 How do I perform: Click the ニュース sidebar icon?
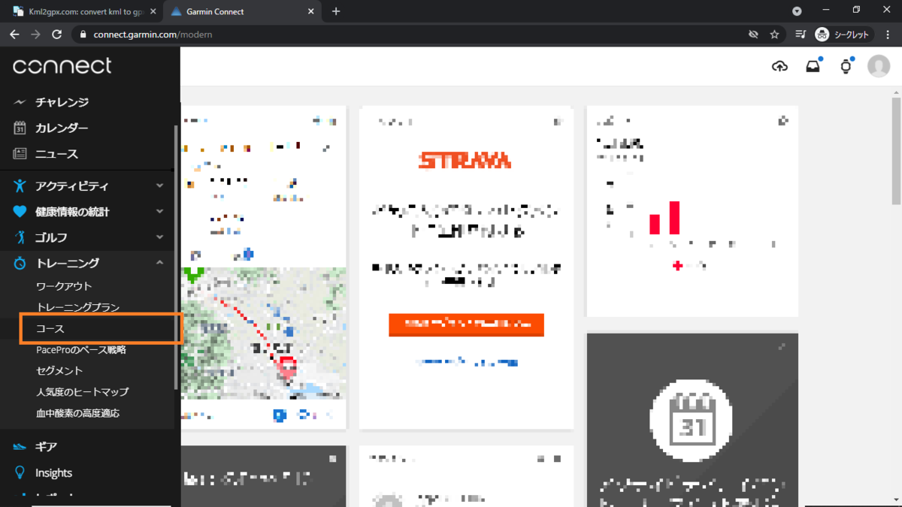[20, 153]
